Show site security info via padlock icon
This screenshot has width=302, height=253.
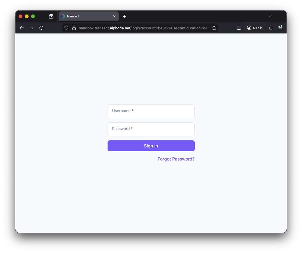click(x=74, y=28)
